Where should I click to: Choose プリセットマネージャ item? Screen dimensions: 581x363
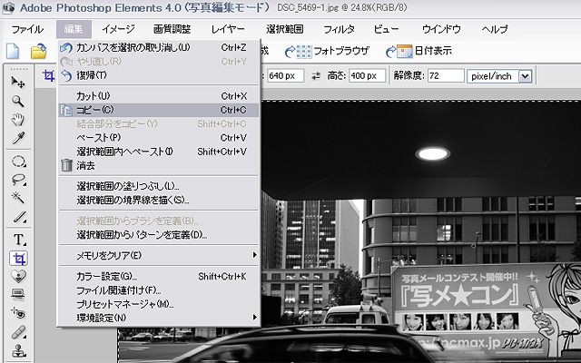click(159, 304)
